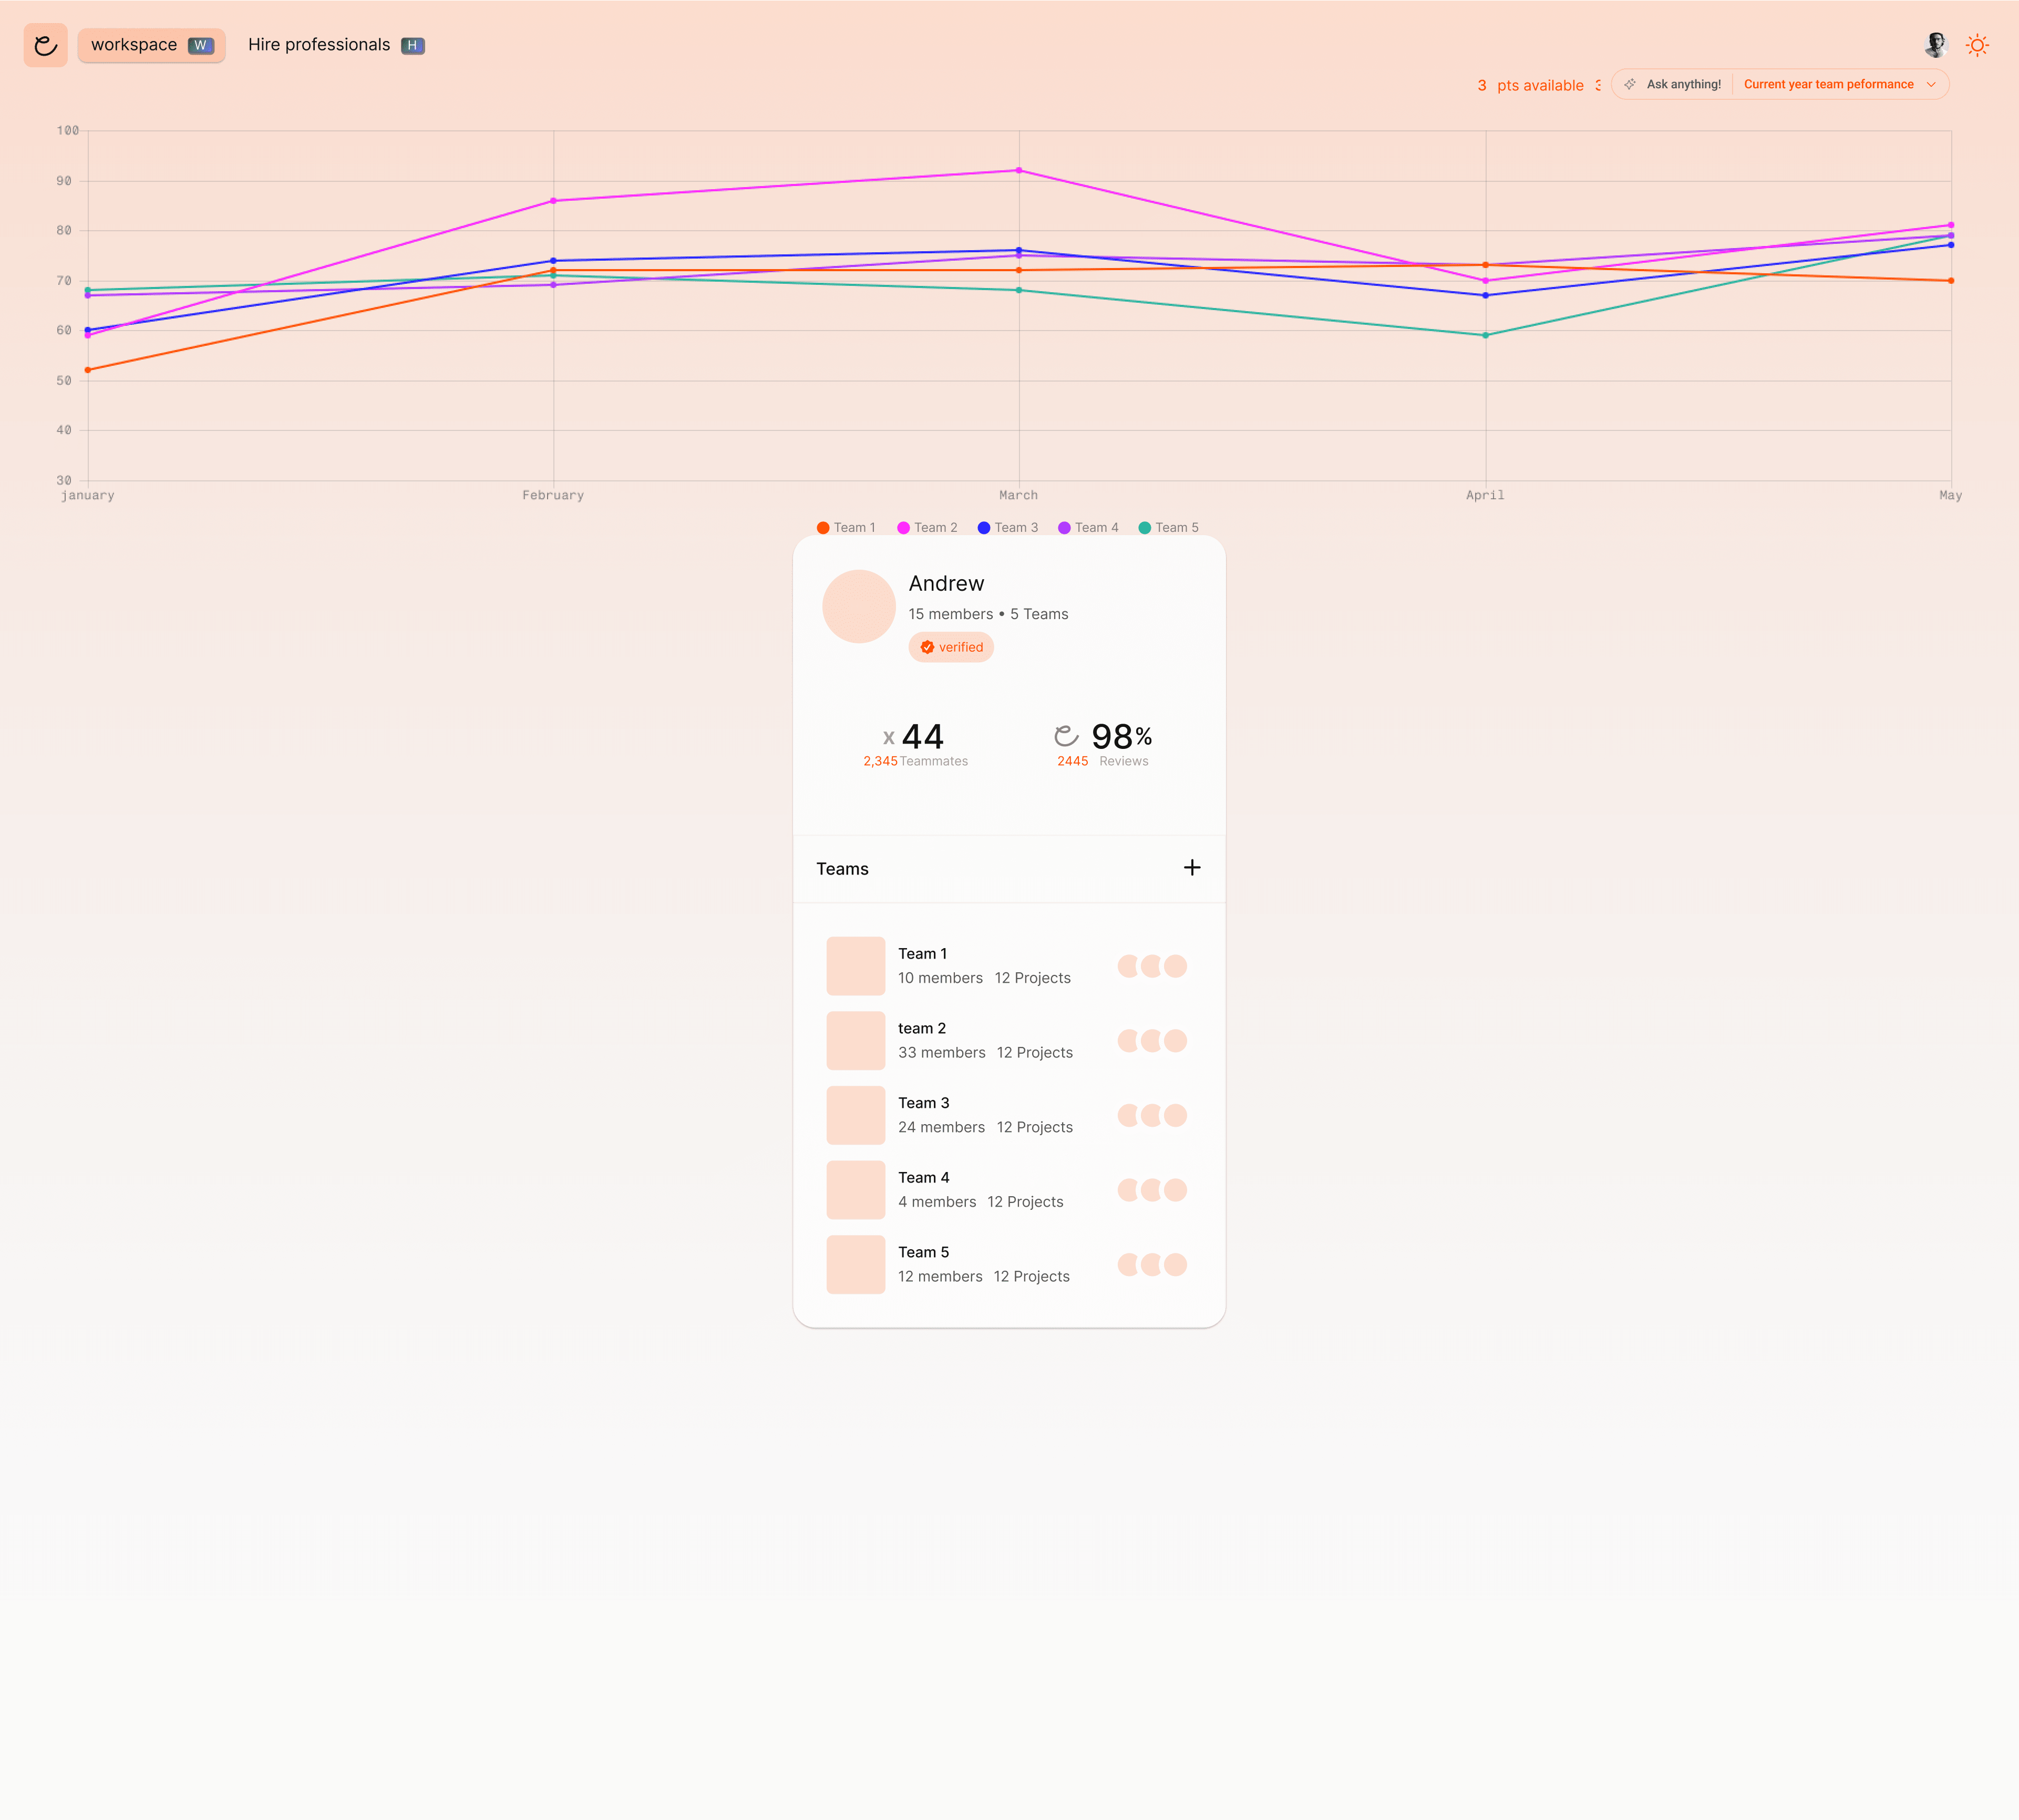This screenshot has width=2019, height=1820.
Task: Click the 'Team 3' name in list
Action: click(x=923, y=1103)
